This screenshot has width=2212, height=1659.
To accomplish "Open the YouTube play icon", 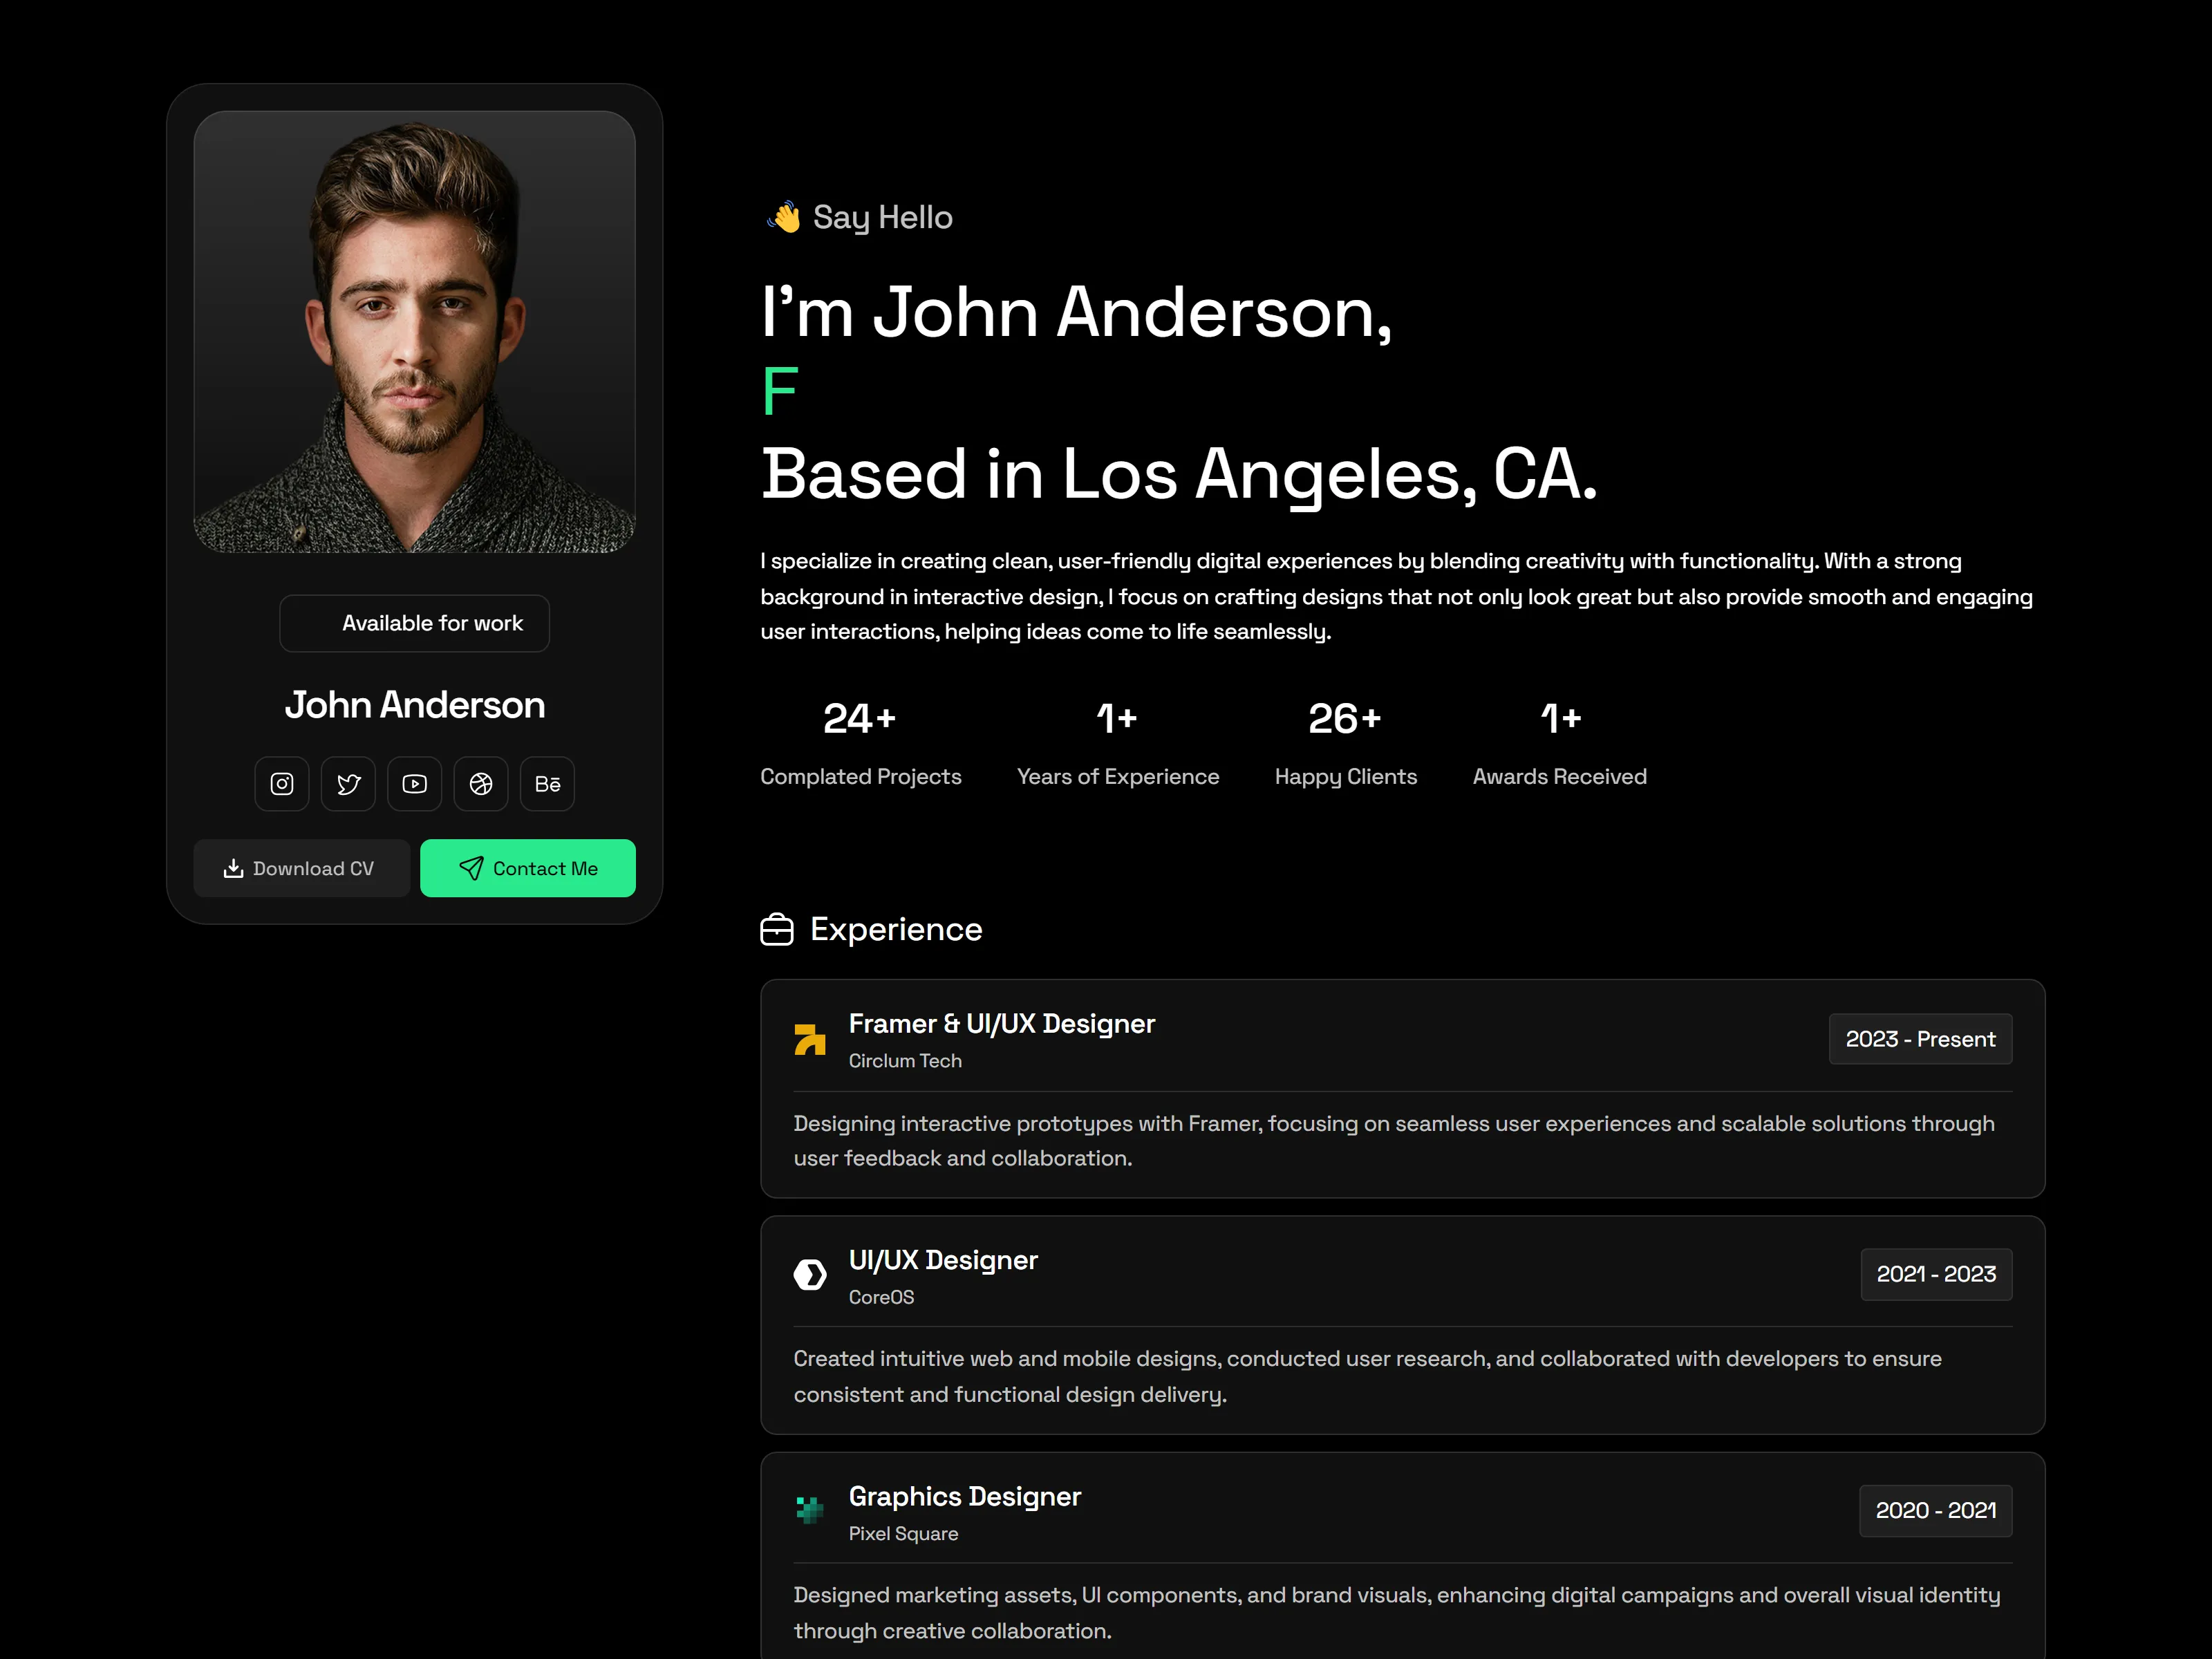I will [415, 784].
